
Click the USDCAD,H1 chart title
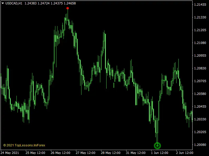(x=14, y=3)
